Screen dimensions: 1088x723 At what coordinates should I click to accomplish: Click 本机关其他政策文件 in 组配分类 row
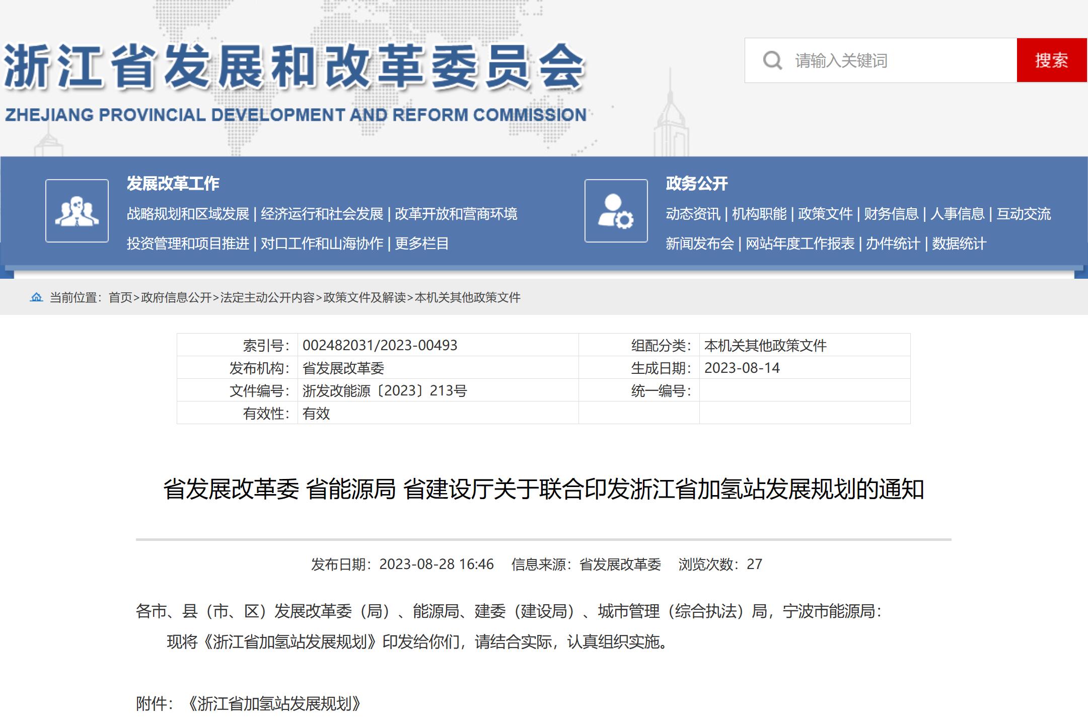[x=765, y=345]
